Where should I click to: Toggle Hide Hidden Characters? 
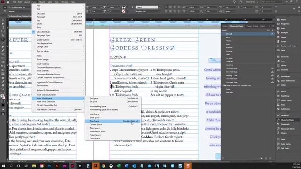pyautogui.click(x=58, y=110)
